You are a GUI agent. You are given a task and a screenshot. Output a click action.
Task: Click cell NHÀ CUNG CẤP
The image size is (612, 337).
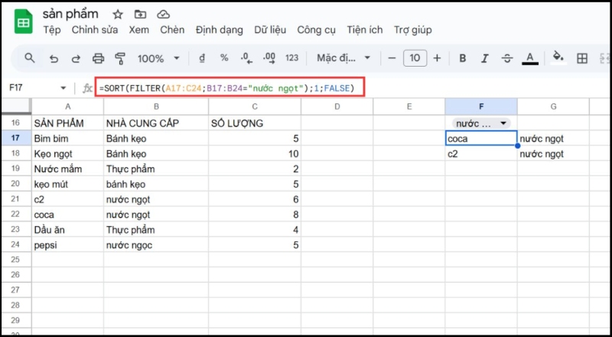(156, 123)
